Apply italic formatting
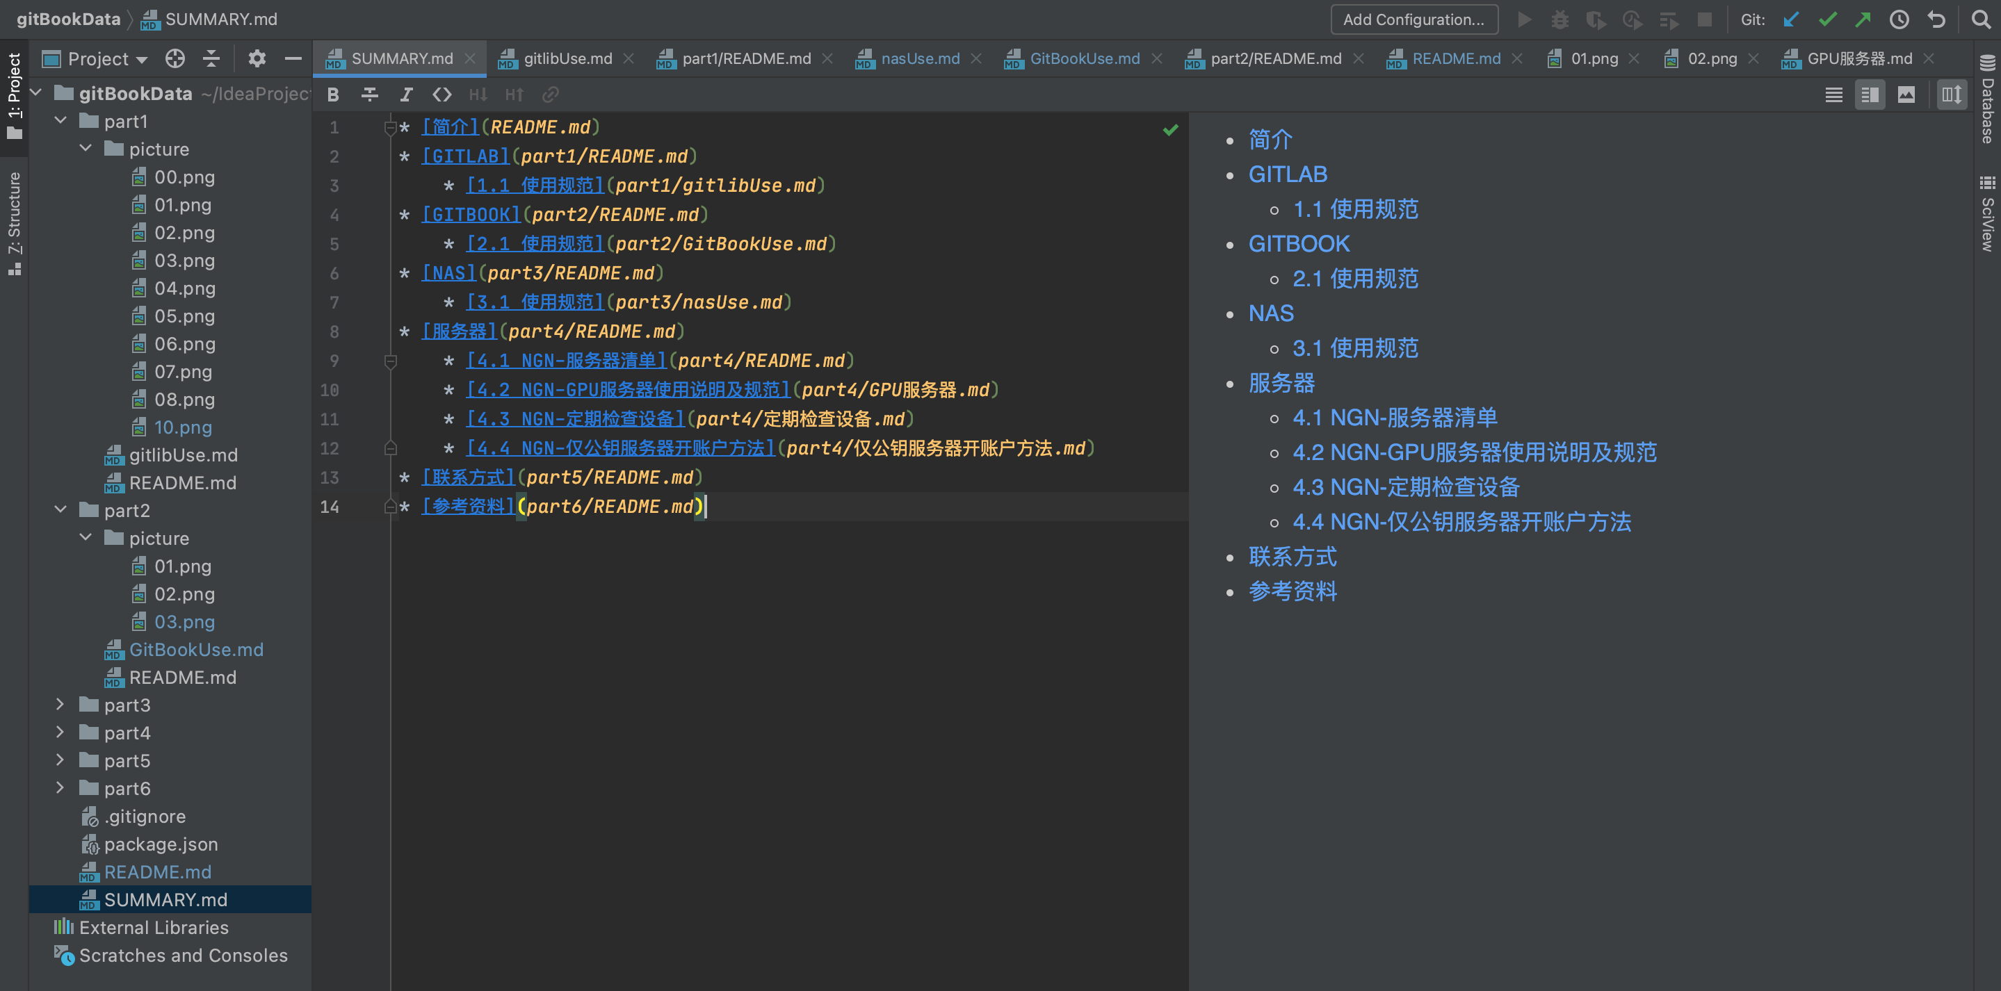This screenshot has height=991, width=2001. [x=406, y=95]
